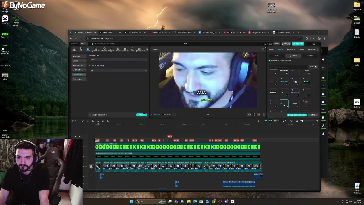Open the Filtreler filters panel

coord(125,49)
